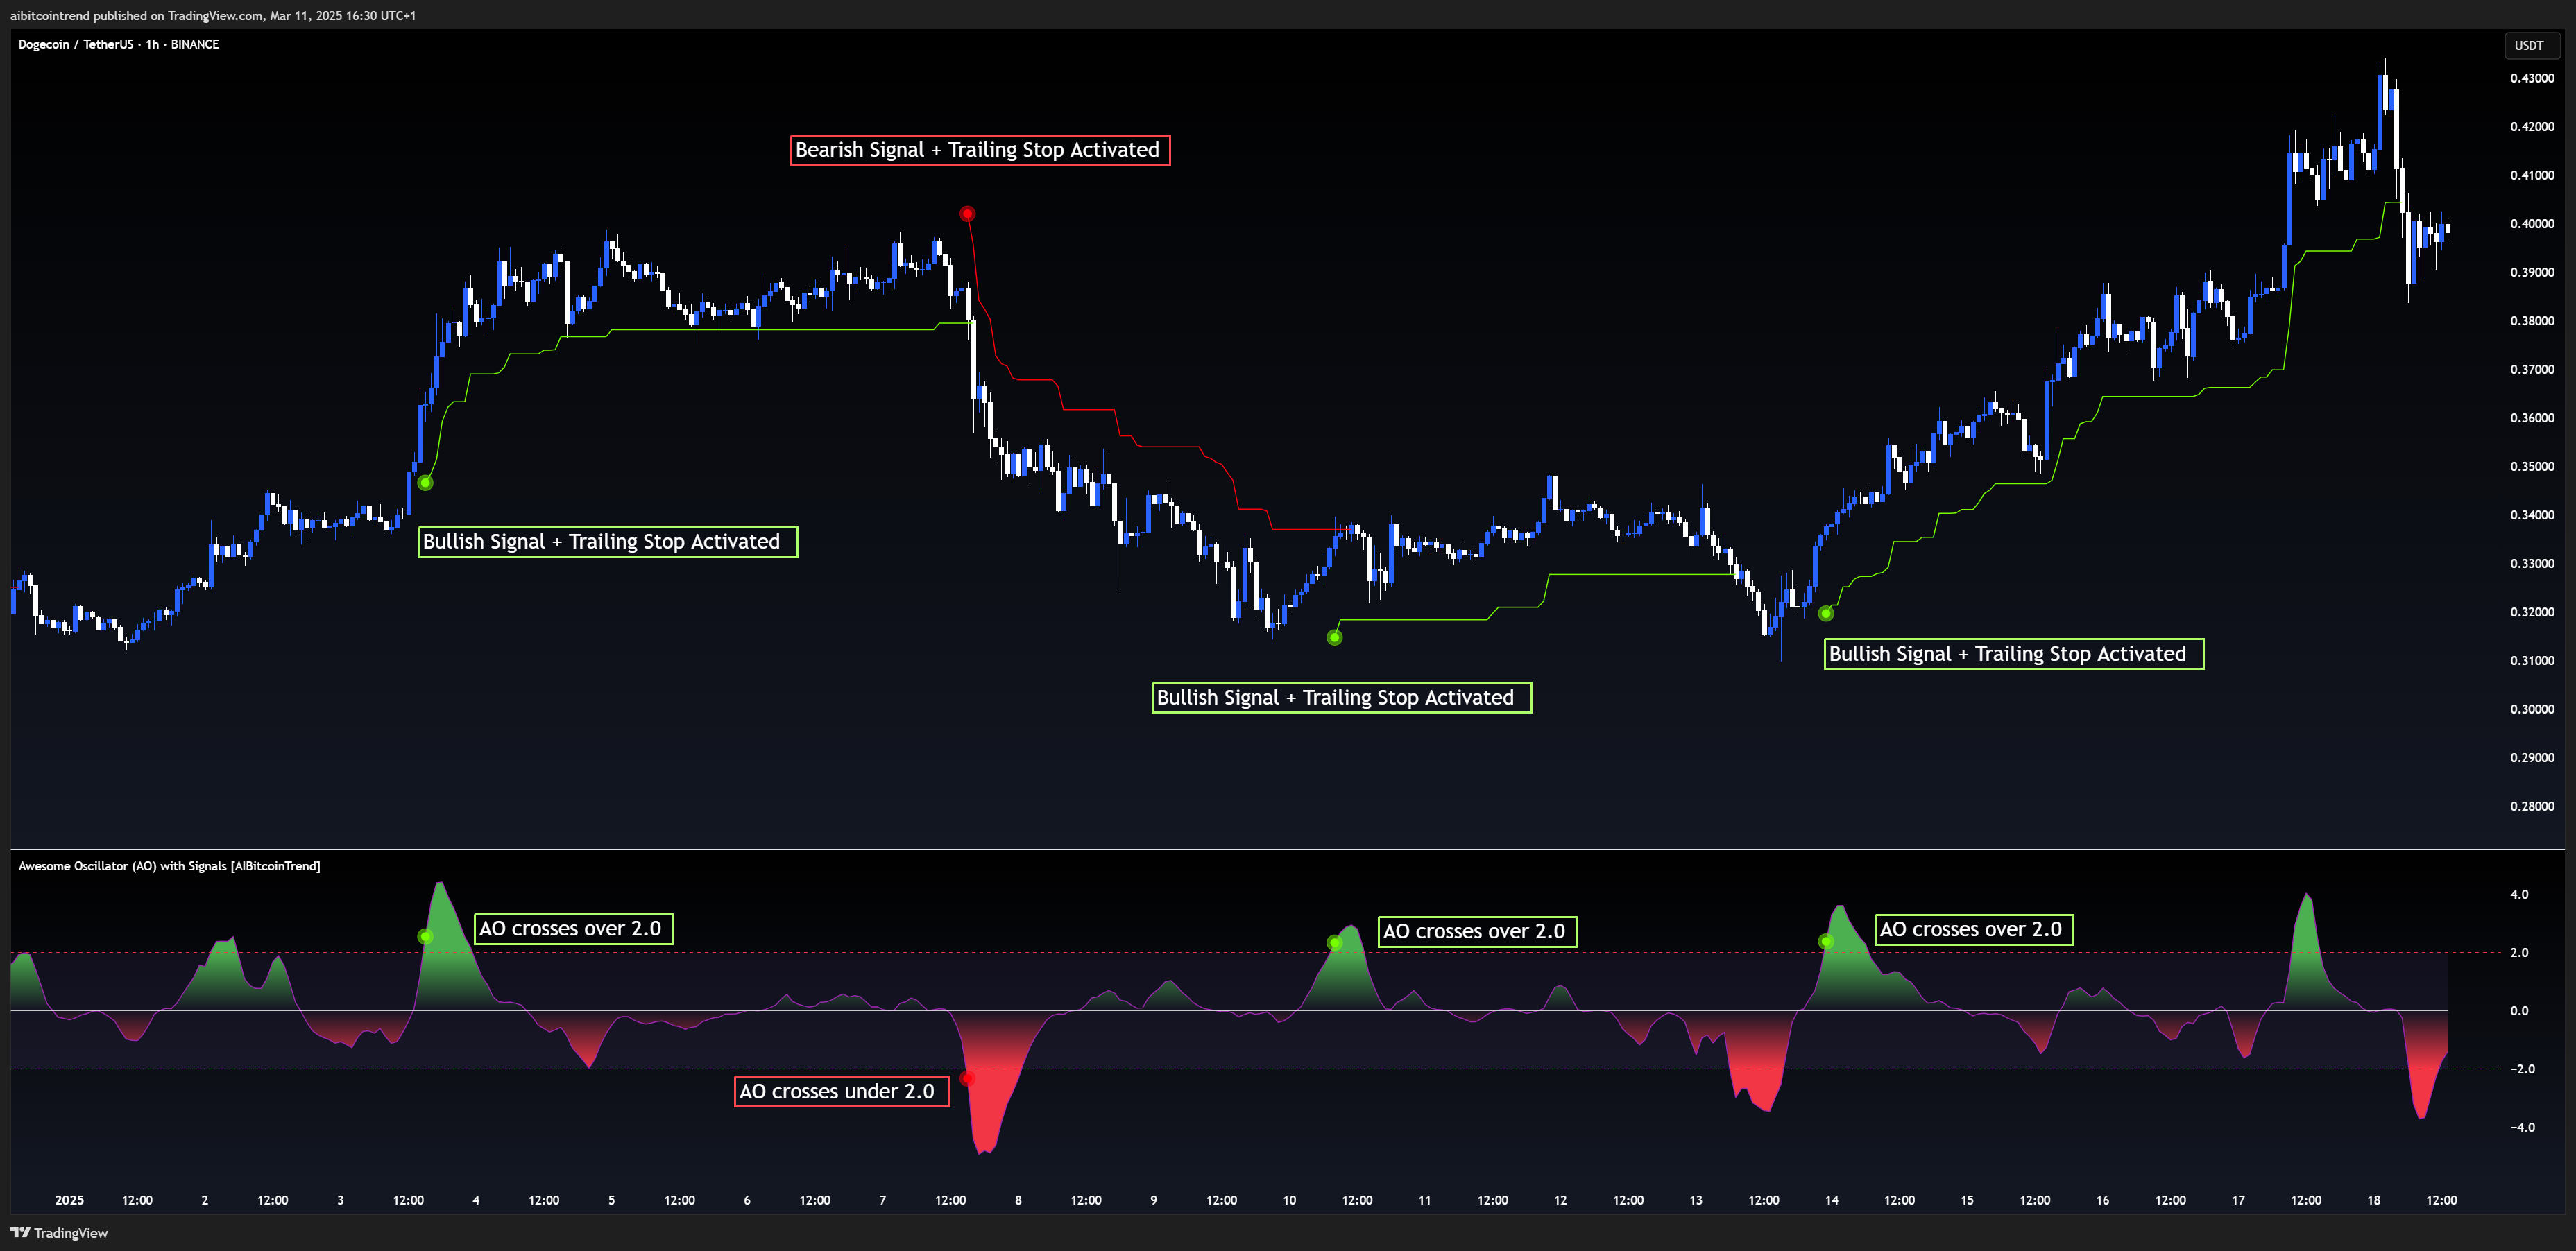Click the 0.30000 price axis label
Image resolution: width=2576 pixels, height=1251 pixels.
coord(2532,709)
